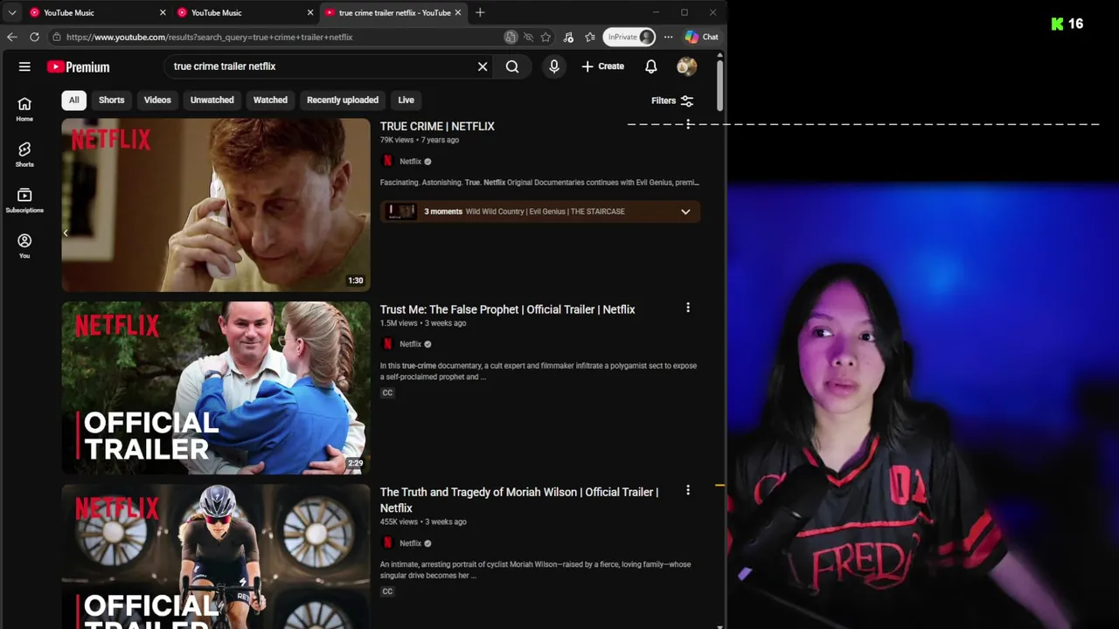This screenshot has width=1119, height=629.
Task: Open the TRUE CRIME | NETFLIX title
Action: pos(437,127)
